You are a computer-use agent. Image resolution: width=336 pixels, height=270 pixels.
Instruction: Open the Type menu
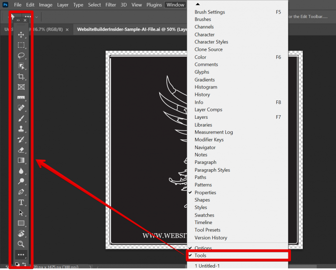78,5
